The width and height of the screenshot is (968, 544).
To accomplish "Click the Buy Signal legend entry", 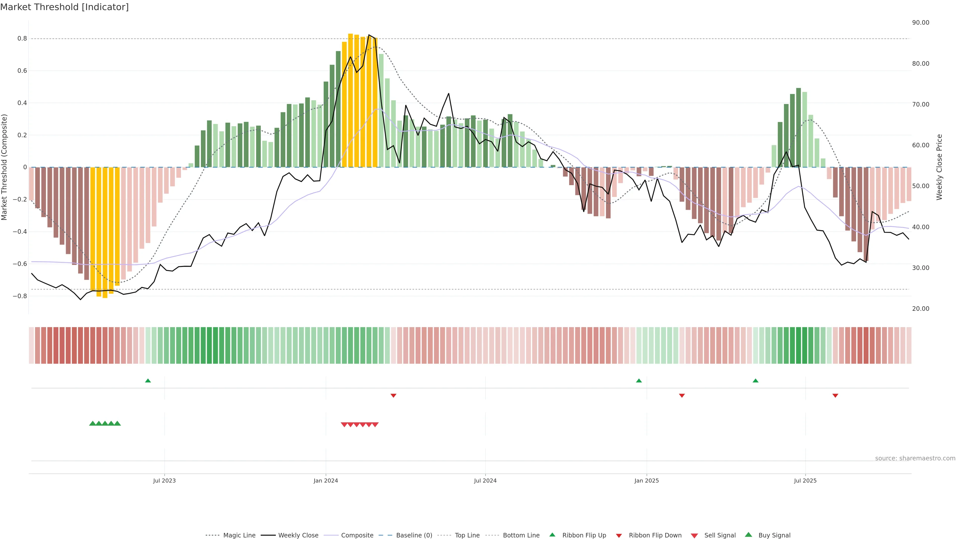I will 774,535.
